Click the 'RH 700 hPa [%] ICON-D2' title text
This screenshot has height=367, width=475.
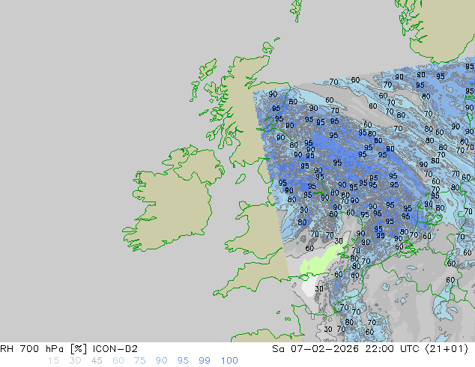tap(69, 349)
